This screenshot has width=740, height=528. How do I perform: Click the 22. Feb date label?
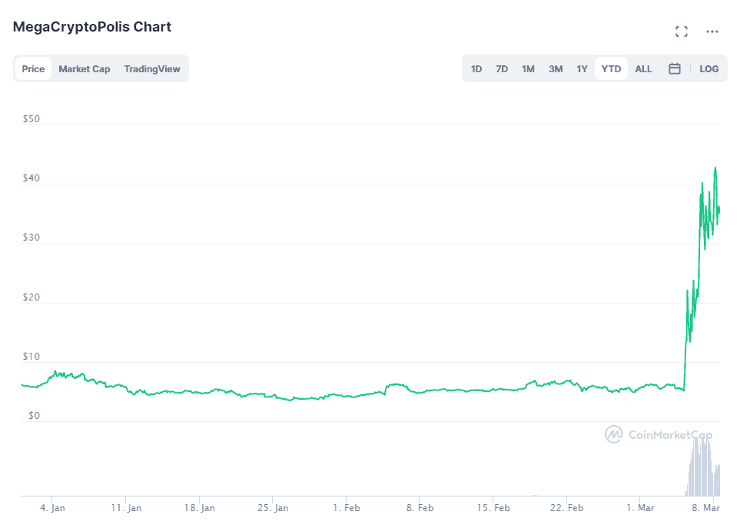(566, 508)
